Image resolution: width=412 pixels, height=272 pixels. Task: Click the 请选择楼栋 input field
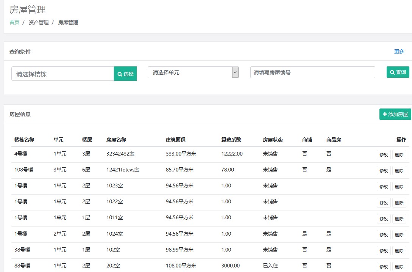(x=63, y=74)
